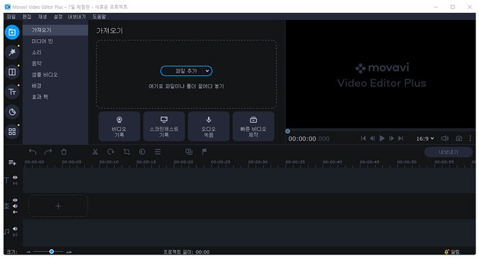
Task: Zoom out timeline with small mountain icon
Action: pyautogui.click(x=29, y=252)
